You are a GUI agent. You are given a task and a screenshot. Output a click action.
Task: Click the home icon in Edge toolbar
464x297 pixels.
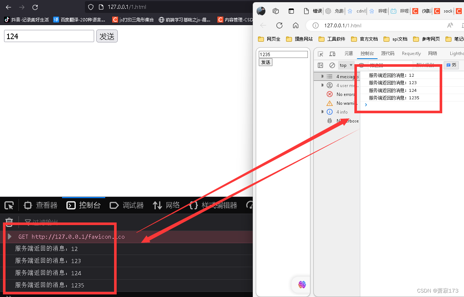tap(295, 25)
